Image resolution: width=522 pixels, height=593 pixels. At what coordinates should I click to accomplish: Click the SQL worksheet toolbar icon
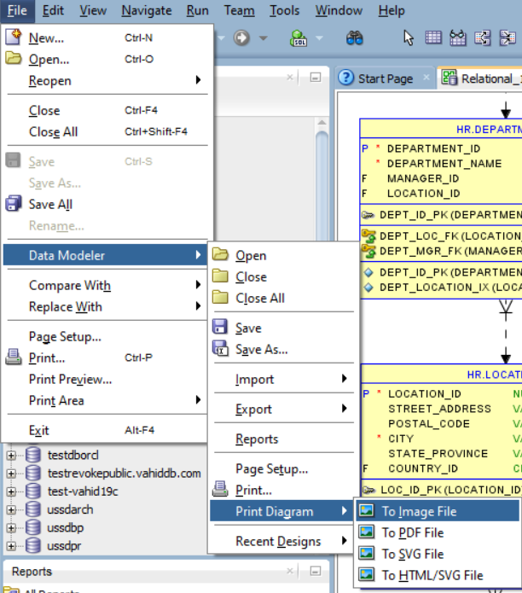pos(298,38)
